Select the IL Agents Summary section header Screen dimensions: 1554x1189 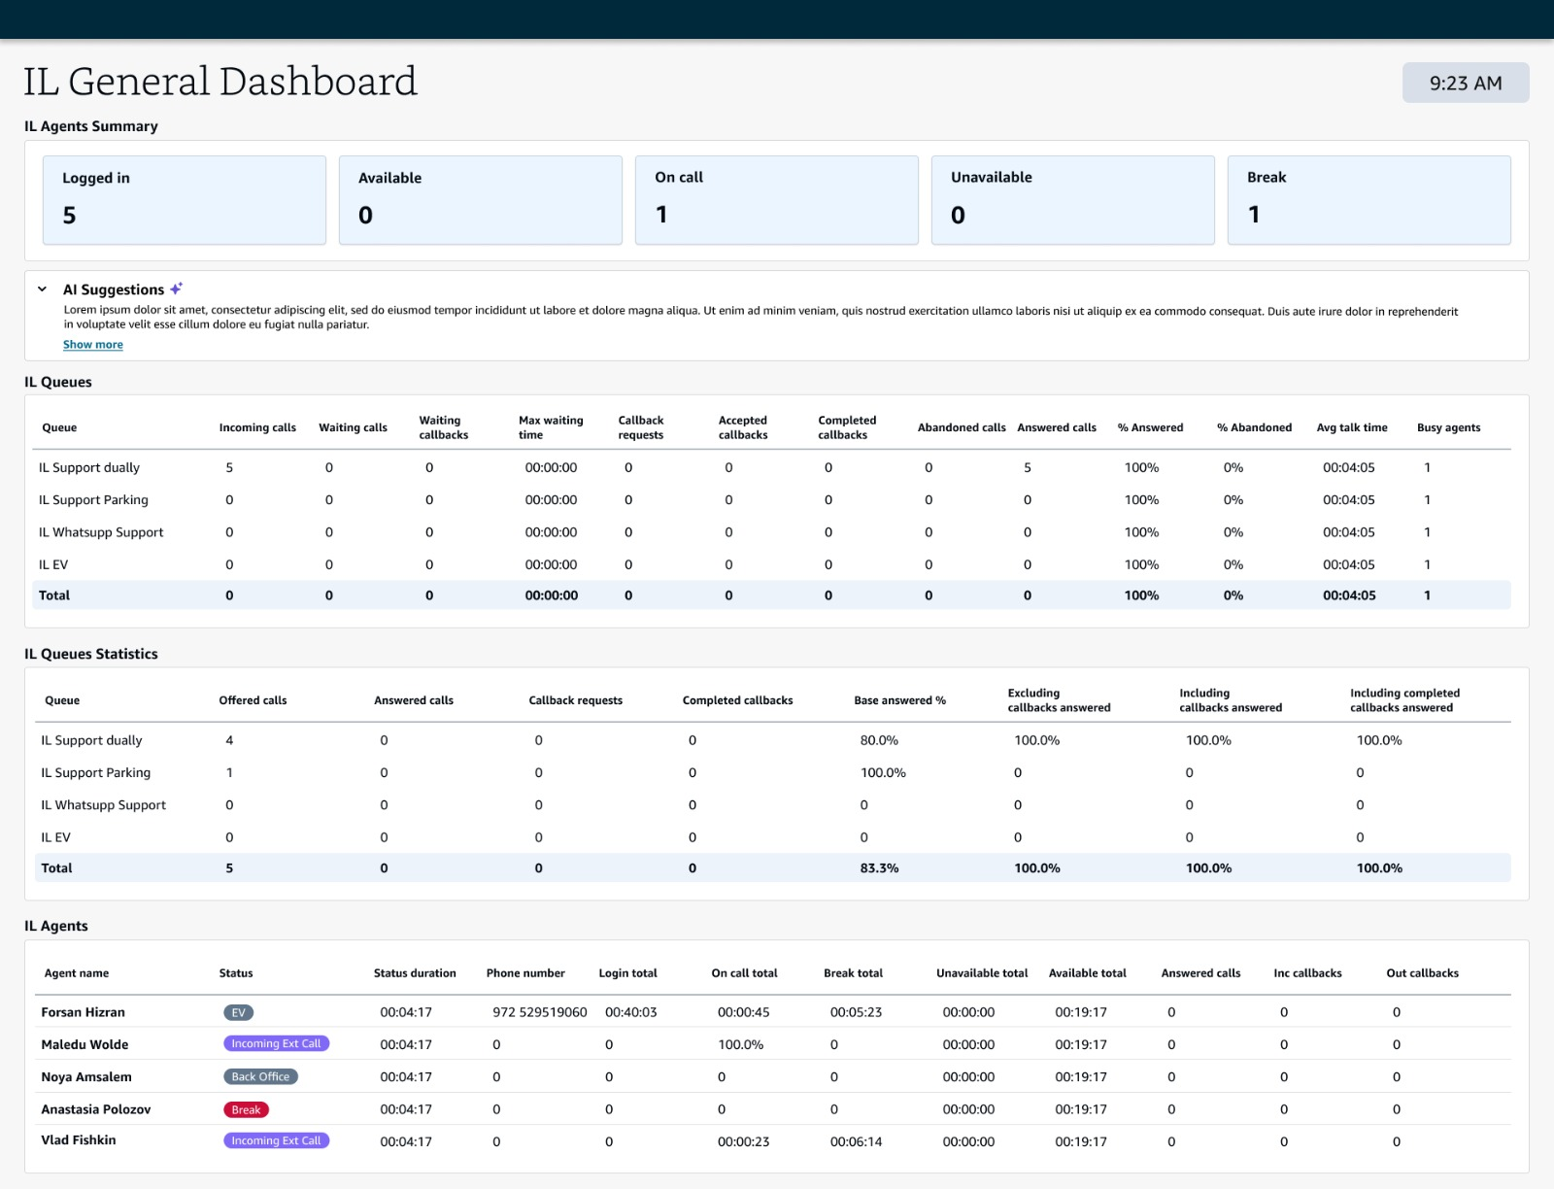[90, 126]
